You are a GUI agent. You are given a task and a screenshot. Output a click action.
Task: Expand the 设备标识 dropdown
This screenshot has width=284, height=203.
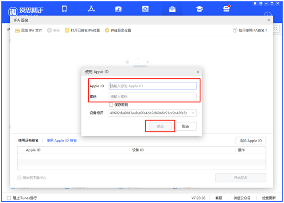pyautogui.click(x=193, y=113)
